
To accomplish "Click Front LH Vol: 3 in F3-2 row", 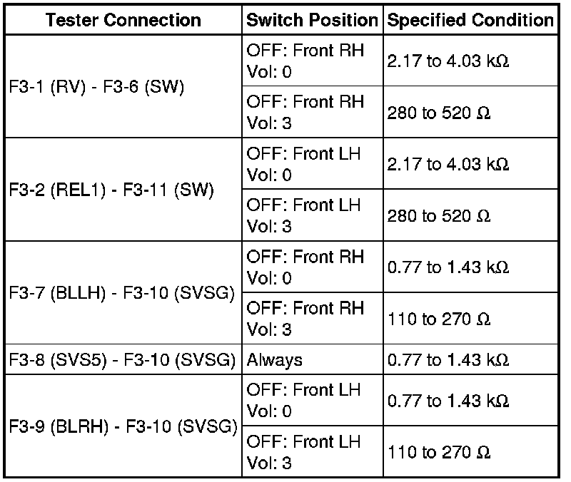I will point(305,215).
